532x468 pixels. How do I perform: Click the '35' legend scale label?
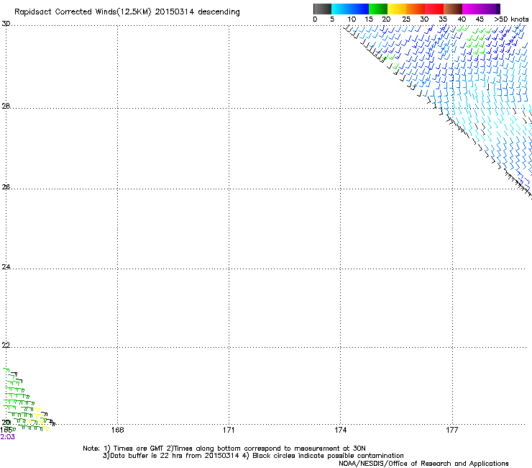[x=443, y=19]
